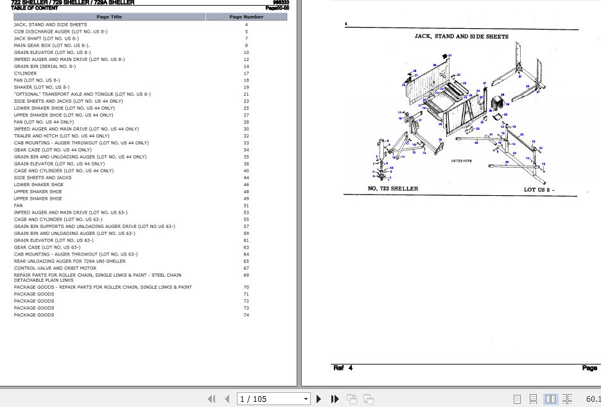Select UPPER SHAKER SHOE page 48 row
This screenshot has width=601, height=407.
pyautogui.click(x=38, y=191)
